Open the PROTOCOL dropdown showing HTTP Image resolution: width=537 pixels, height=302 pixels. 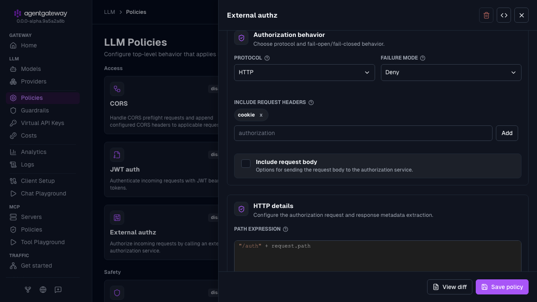click(305, 72)
